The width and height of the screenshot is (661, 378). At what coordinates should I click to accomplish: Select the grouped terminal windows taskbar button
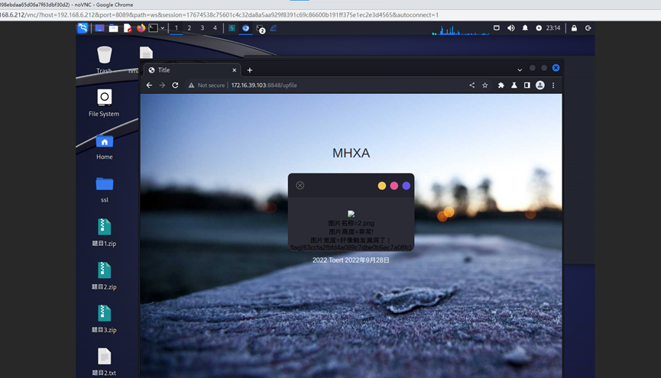(x=260, y=29)
